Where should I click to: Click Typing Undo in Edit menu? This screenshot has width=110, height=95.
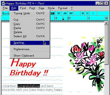(30, 13)
